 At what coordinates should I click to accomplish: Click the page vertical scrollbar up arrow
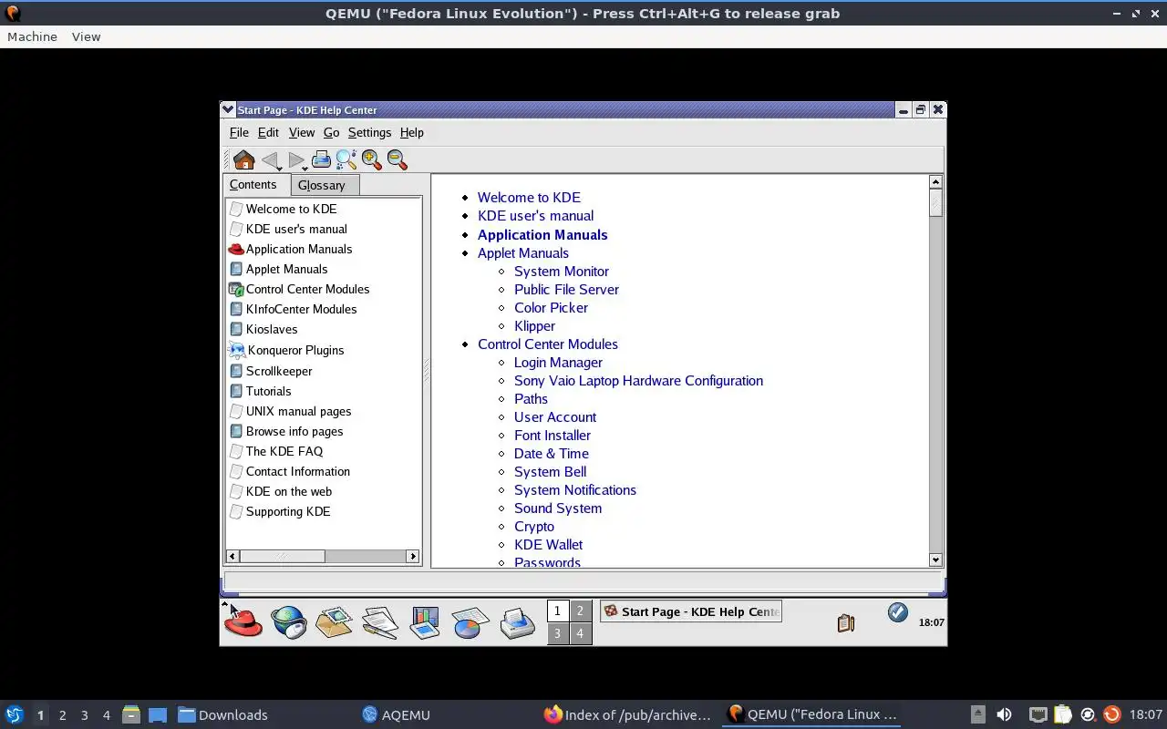click(935, 182)
